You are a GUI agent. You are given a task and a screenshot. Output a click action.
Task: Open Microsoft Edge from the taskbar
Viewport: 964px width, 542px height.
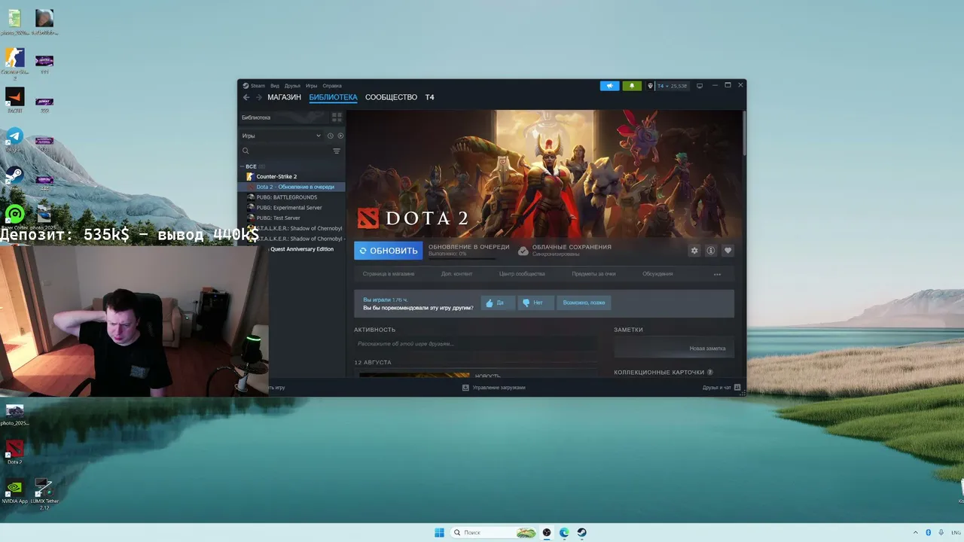564,532
